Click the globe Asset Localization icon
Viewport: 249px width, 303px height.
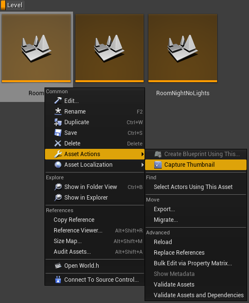58,165
